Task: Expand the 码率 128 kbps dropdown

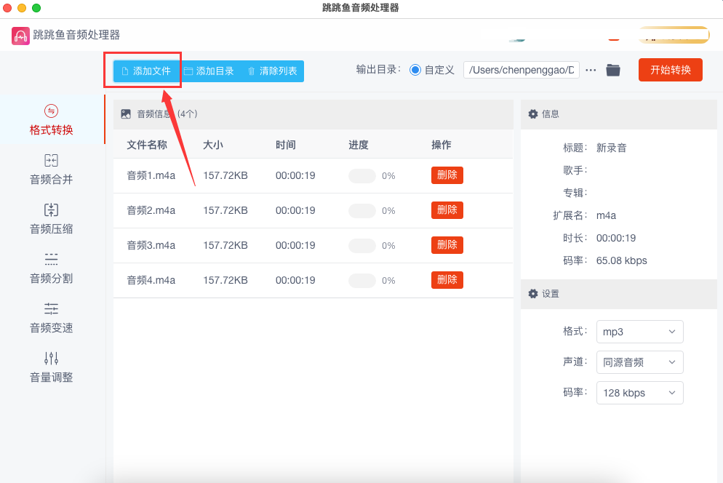Action: click(x=639, y=393)
